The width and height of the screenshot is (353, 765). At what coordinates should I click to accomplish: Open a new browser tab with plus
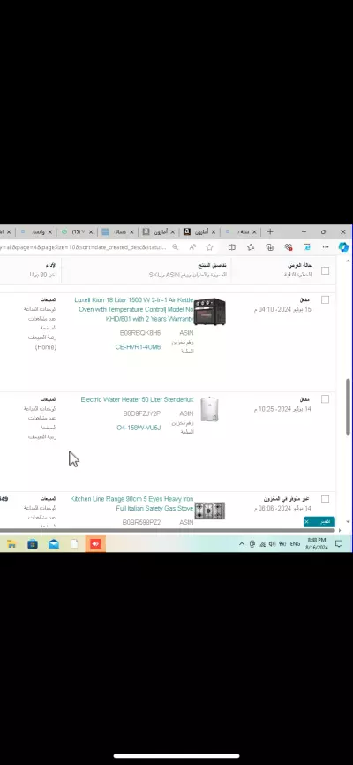coord(270,231)
